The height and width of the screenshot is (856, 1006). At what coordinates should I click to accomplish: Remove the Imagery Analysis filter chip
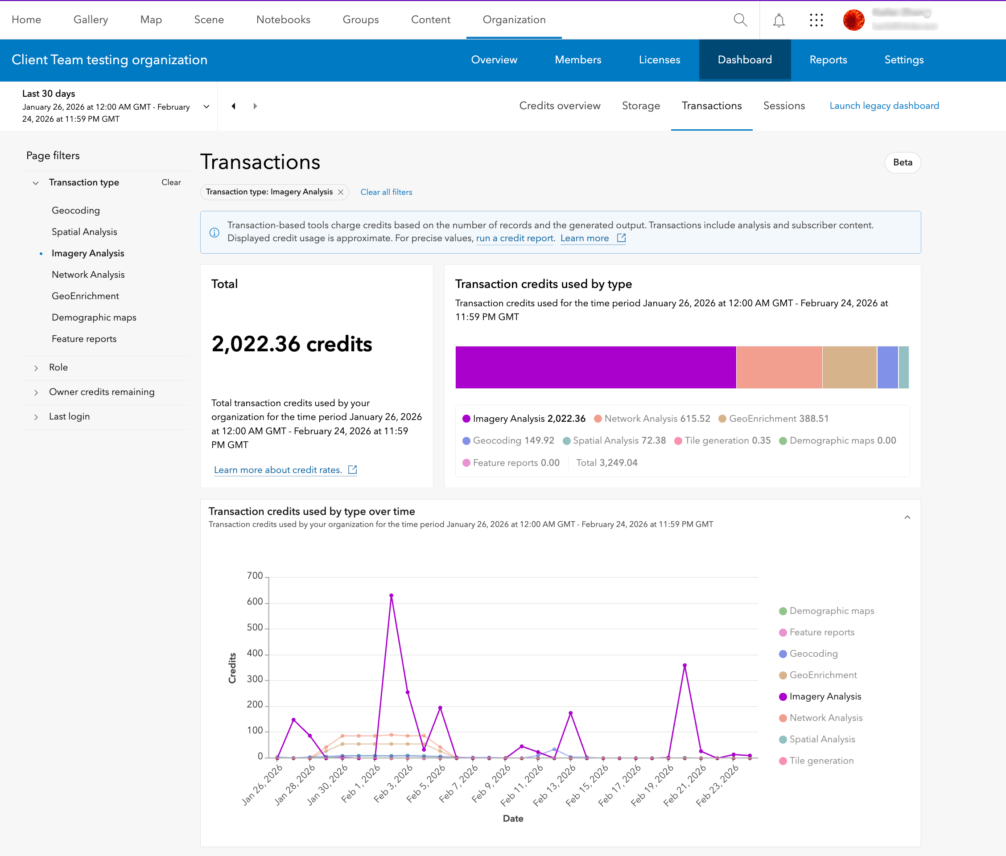pyautogui.click(x=341, y=192)
